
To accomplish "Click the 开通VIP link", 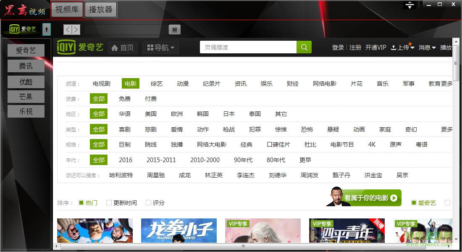I will point(375,48).
